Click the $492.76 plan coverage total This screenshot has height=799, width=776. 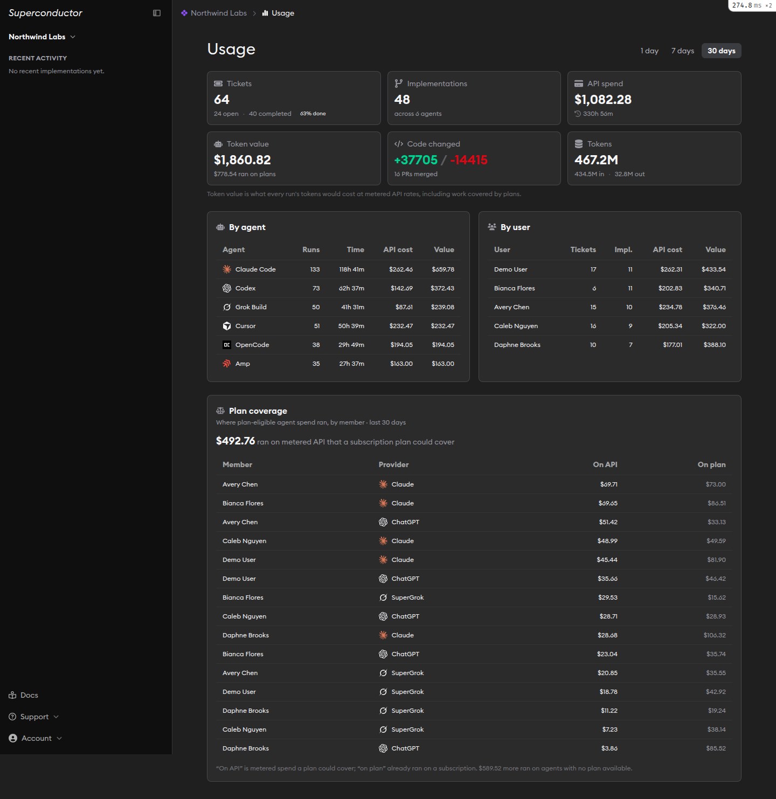(235, 441)
